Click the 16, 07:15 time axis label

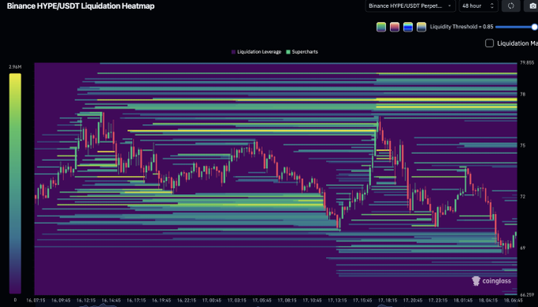pyautogui.click(x=36, y=301)
